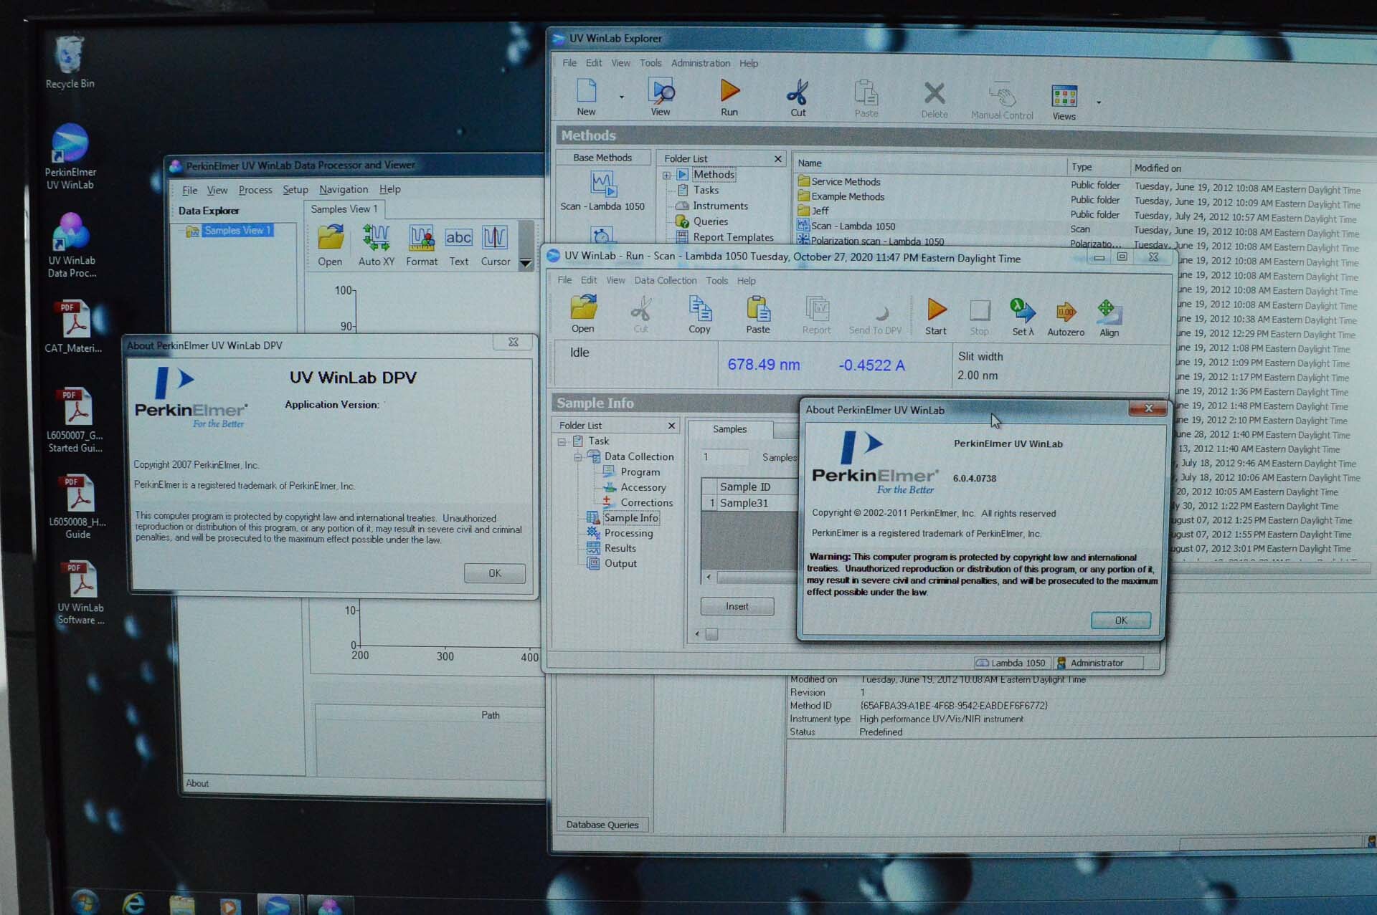Click the Align icon in the Run window

[1109, 312]
